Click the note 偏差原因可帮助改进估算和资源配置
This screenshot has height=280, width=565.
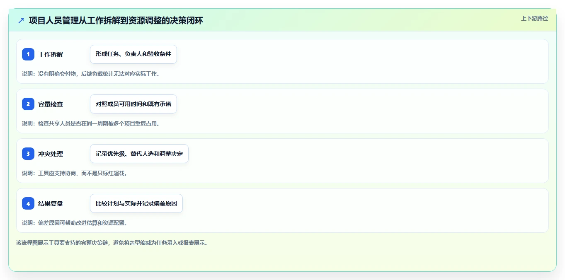click(x=75, y=223)
